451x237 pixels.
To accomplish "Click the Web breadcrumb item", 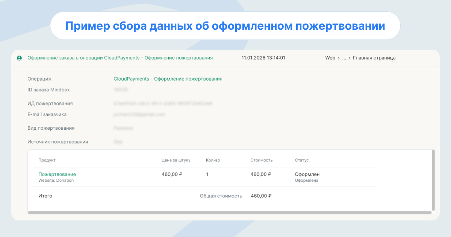I will [x=330, y=58].
